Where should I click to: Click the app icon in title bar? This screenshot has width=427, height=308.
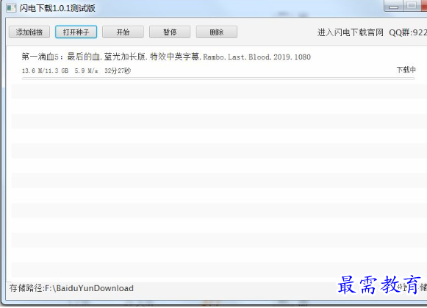tap(11, 8)
